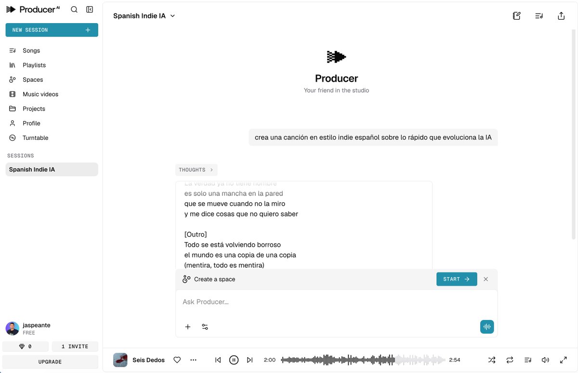Click the voice waveform button

pos(487,327)
